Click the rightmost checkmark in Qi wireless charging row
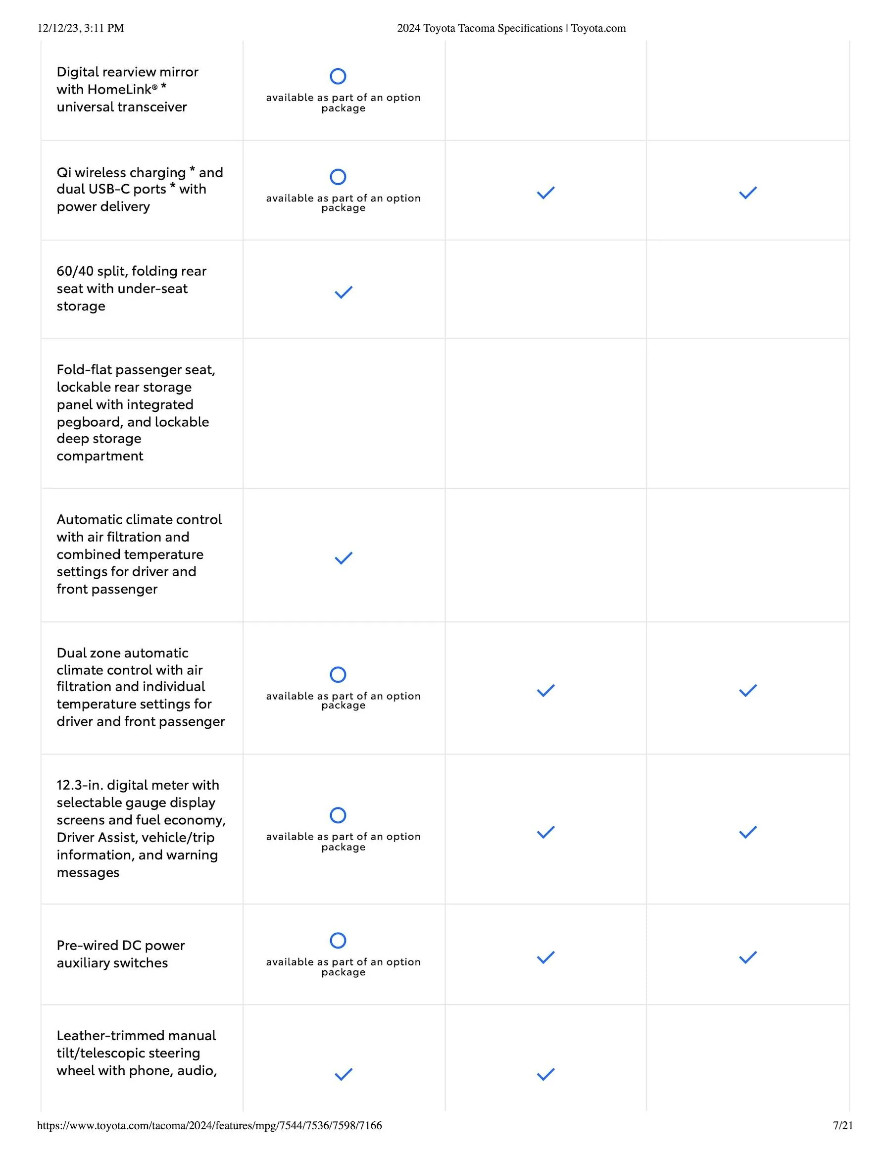The width and height of the screenshot is (891, 1153). pos(748,193)
